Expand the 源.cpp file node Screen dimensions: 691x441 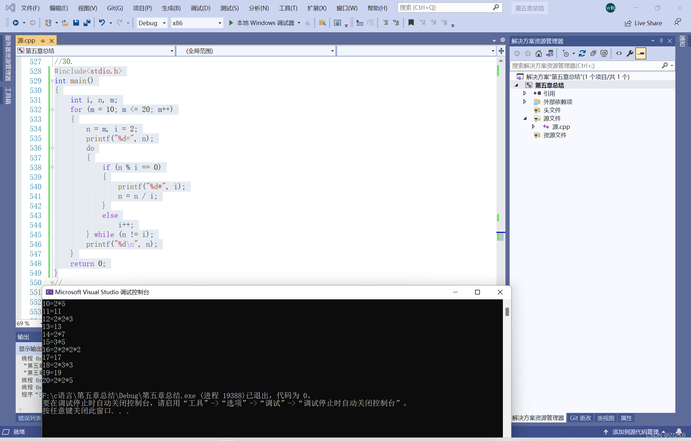point(533,127)
